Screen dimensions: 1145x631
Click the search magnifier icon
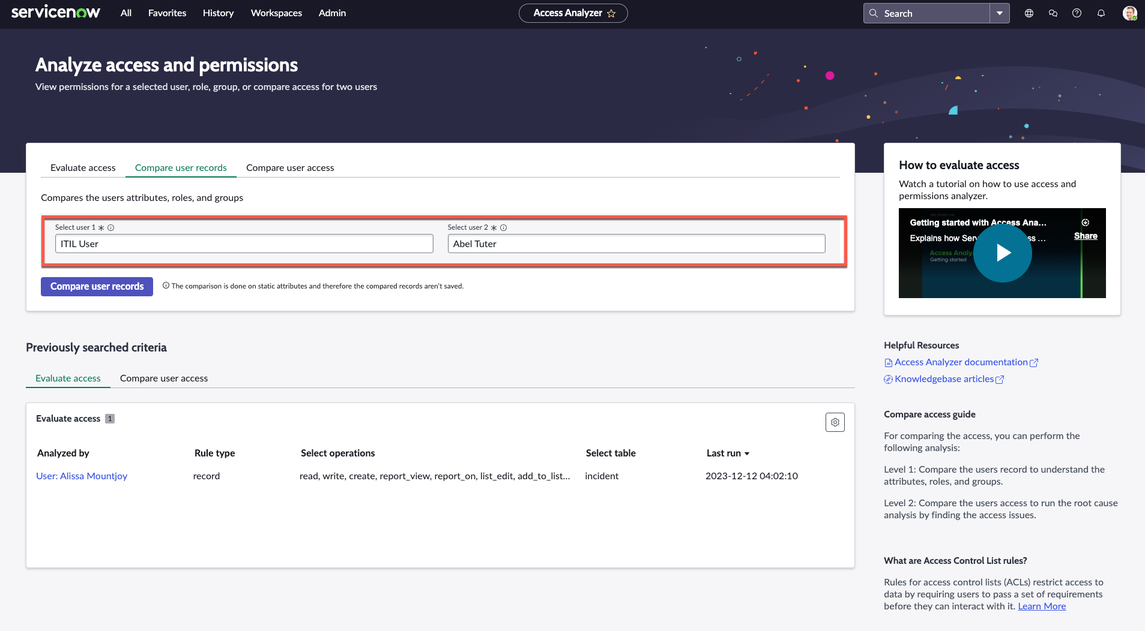pos(874,13)
